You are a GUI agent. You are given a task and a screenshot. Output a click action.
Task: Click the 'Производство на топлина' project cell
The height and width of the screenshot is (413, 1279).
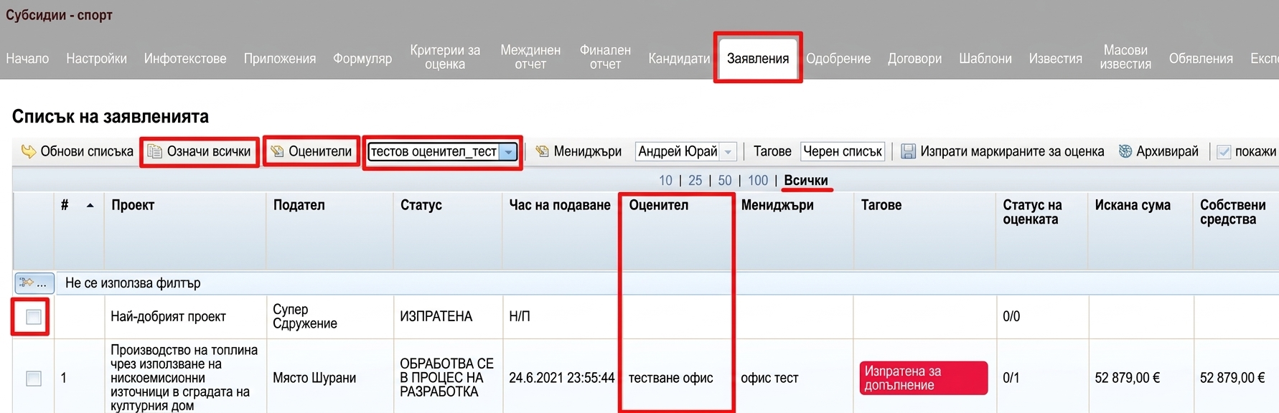click(184, 378)
